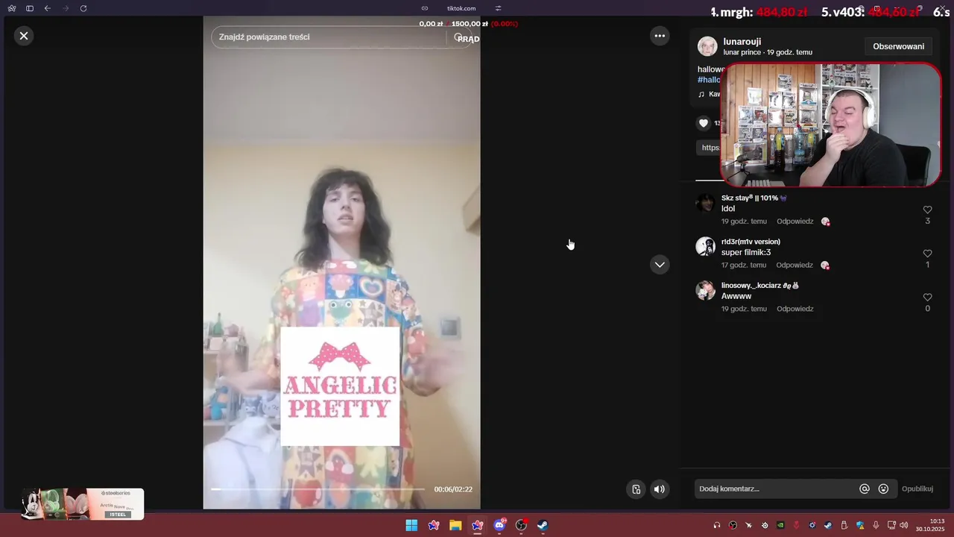Click the '19 godz. temu' post time
The width and height of the screenshot is (954, 537).
point(789,52)
